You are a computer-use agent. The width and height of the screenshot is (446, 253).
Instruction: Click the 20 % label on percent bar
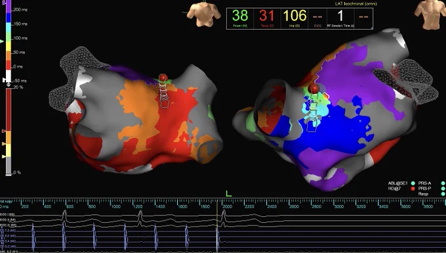(18, 87)
